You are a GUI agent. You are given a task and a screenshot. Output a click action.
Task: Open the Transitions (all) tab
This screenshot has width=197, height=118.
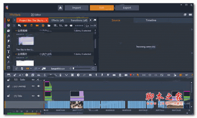point(79,20)
